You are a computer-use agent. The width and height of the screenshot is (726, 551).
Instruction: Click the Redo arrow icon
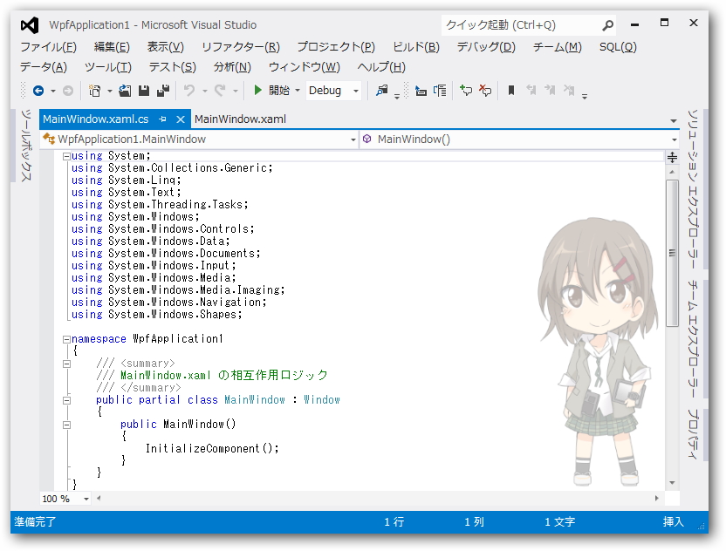(x=220, y=91)
